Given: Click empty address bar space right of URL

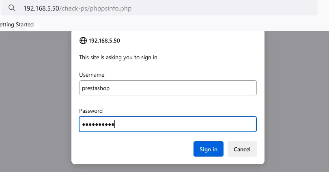Looking at the screenshot, I should (227, 8).
